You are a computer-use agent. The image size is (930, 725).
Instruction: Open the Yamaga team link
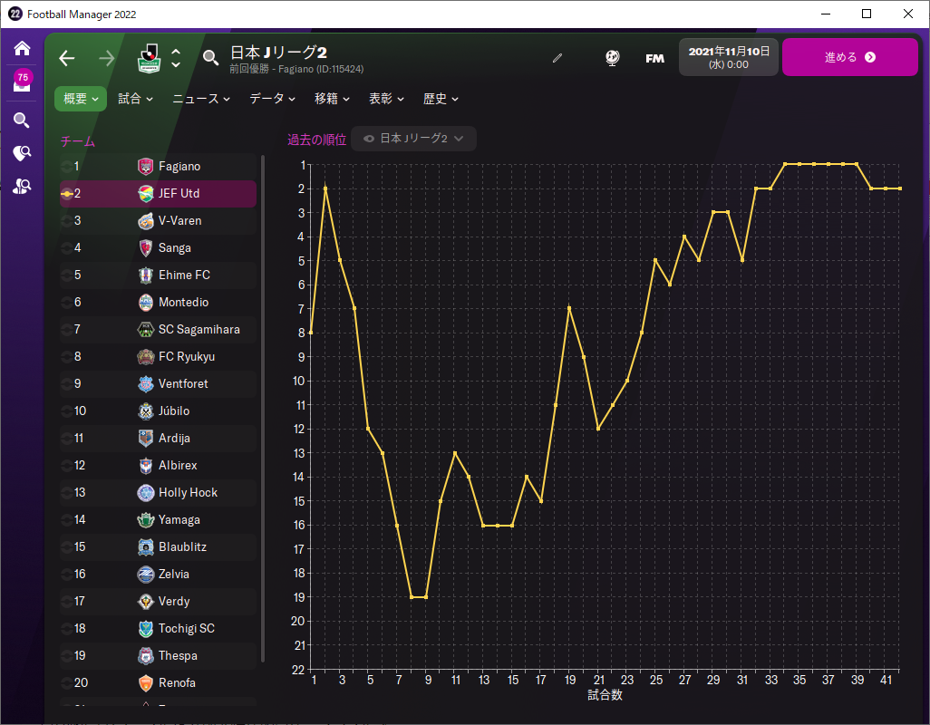179,520
